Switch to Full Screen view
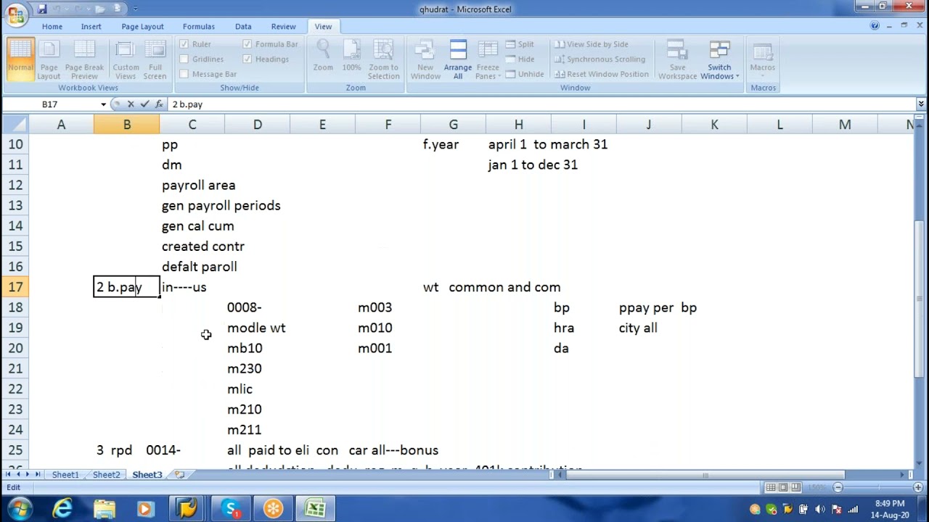 155,59
